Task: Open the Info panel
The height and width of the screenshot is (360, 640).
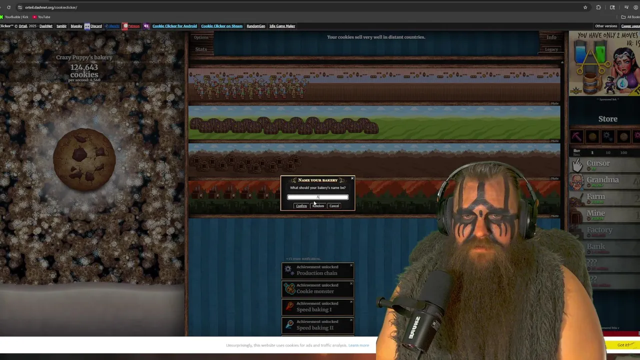Action: pyautogui.click(x=551, y=37)
